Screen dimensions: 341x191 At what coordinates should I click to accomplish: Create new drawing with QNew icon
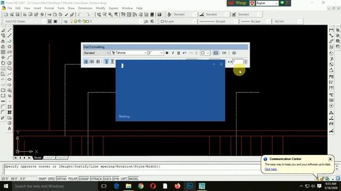(x=6, y=14)
